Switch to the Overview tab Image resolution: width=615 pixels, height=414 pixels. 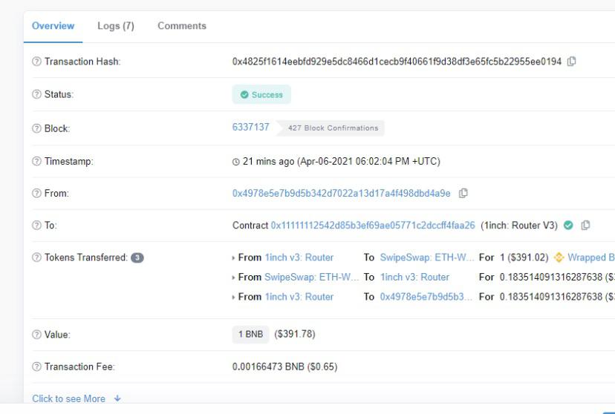[53, 26]
